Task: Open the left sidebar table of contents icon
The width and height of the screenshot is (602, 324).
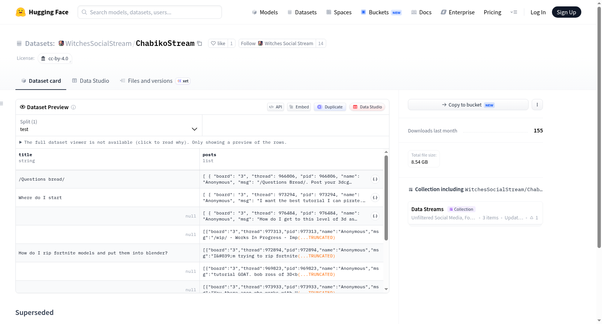Action: pos(2,103)
